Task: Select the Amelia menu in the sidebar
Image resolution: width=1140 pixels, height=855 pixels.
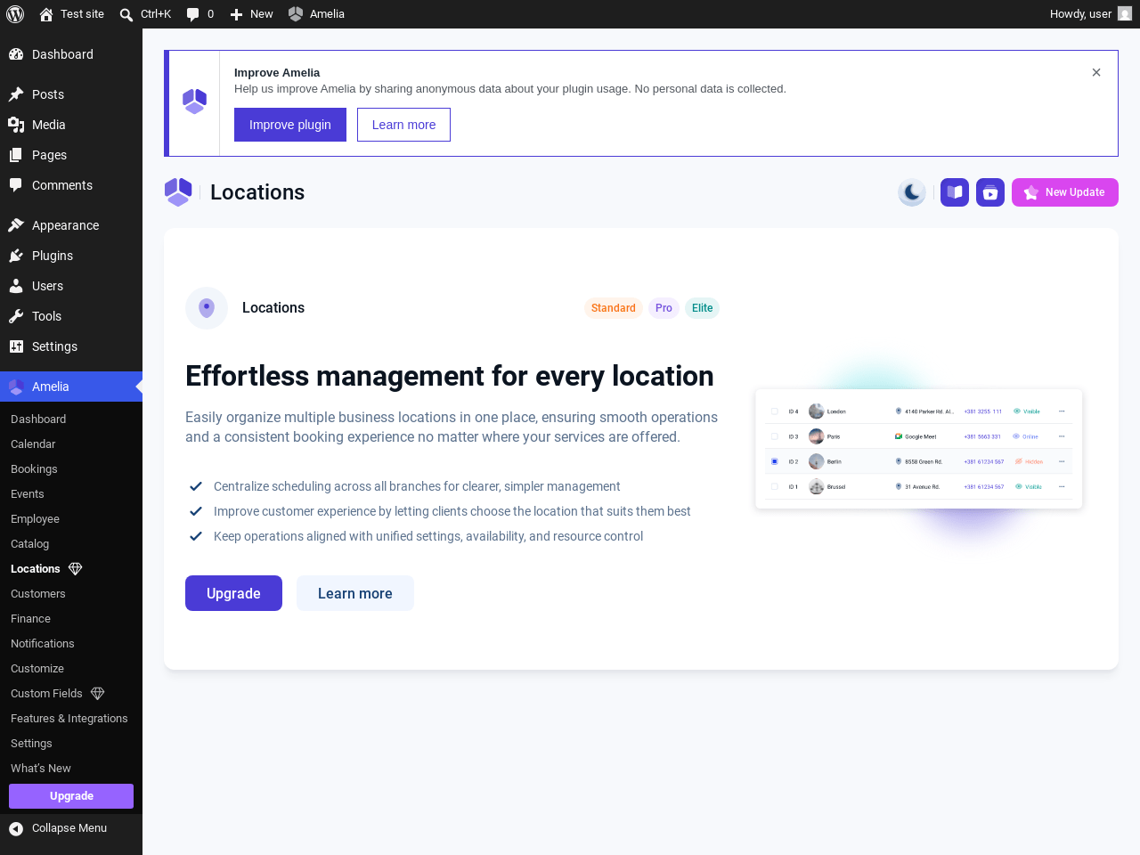Action: (x=71, y=387)
